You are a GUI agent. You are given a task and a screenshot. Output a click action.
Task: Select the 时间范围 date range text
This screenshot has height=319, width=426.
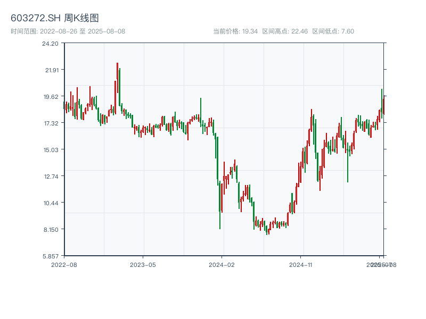pos(68,31)
